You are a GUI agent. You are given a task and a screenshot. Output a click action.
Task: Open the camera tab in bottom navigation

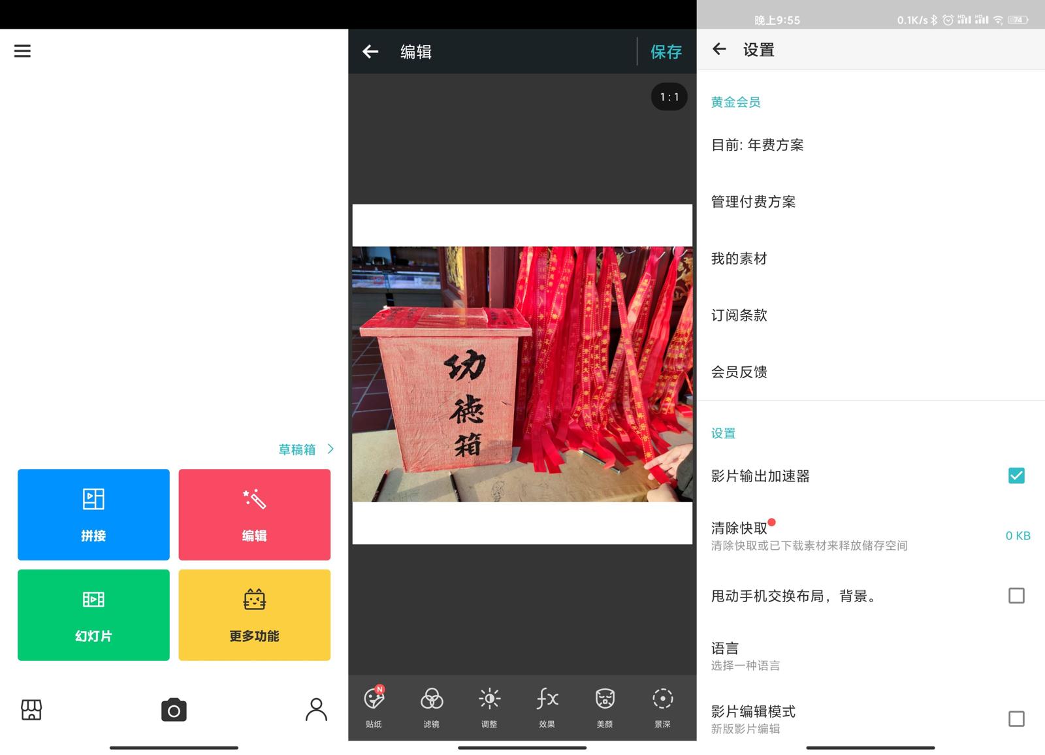[x=172, y=710]
